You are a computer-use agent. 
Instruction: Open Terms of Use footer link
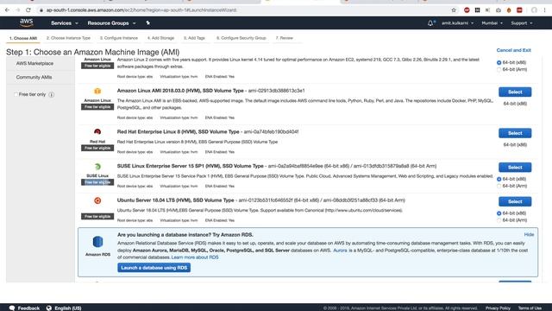coord(530,308)
